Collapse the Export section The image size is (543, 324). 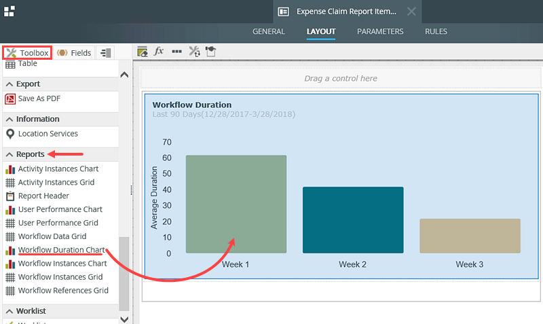[10, 84]
